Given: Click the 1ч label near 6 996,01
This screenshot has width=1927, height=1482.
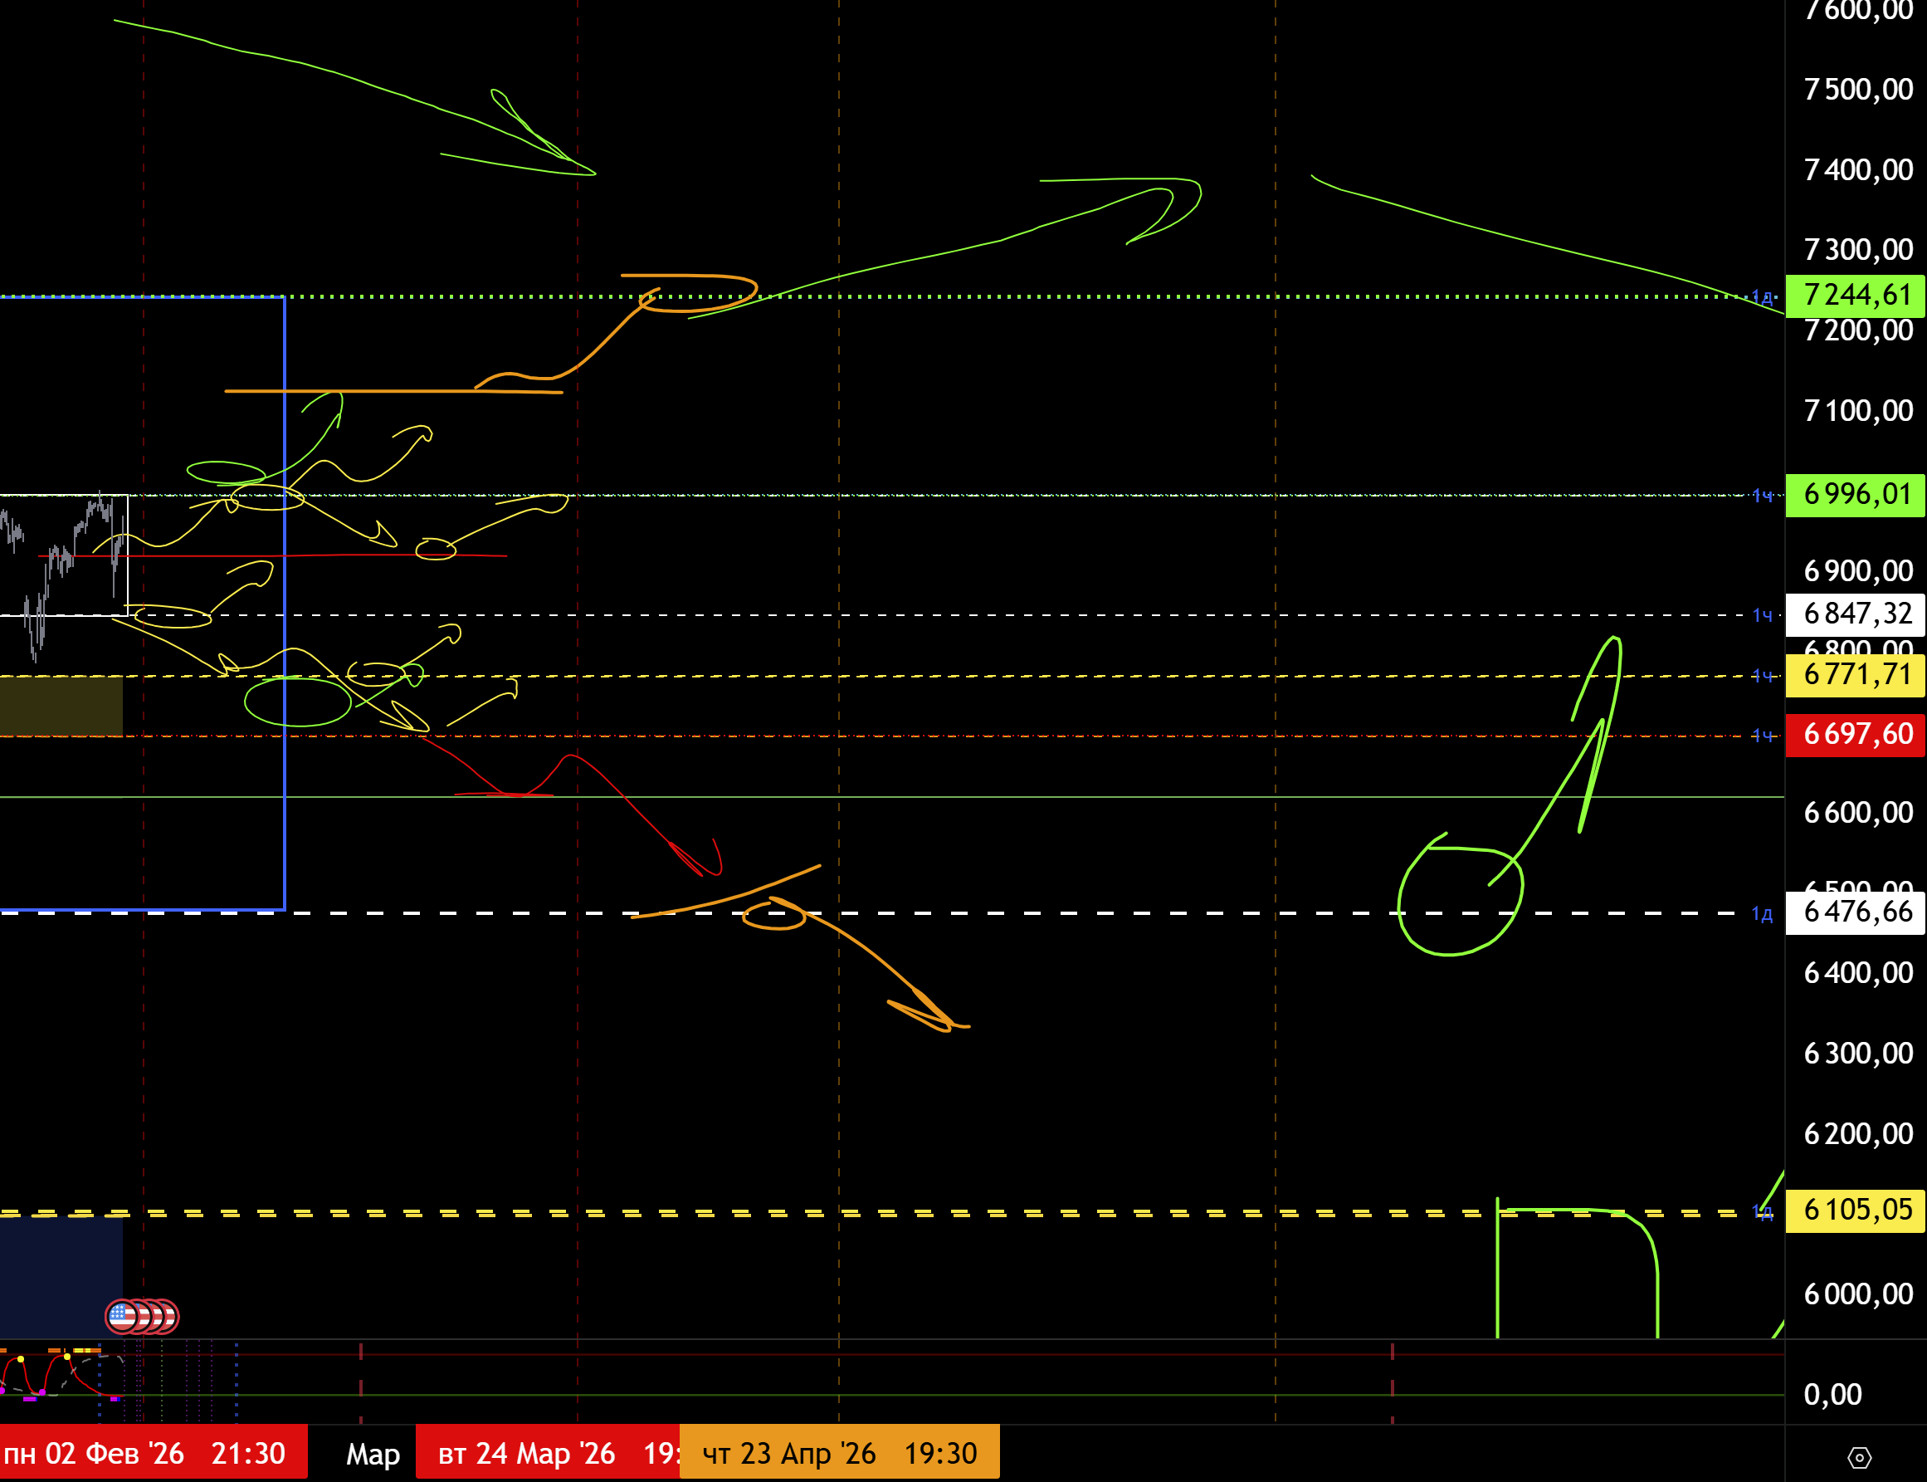Looking at the screenshot, I should [1761, 496].
